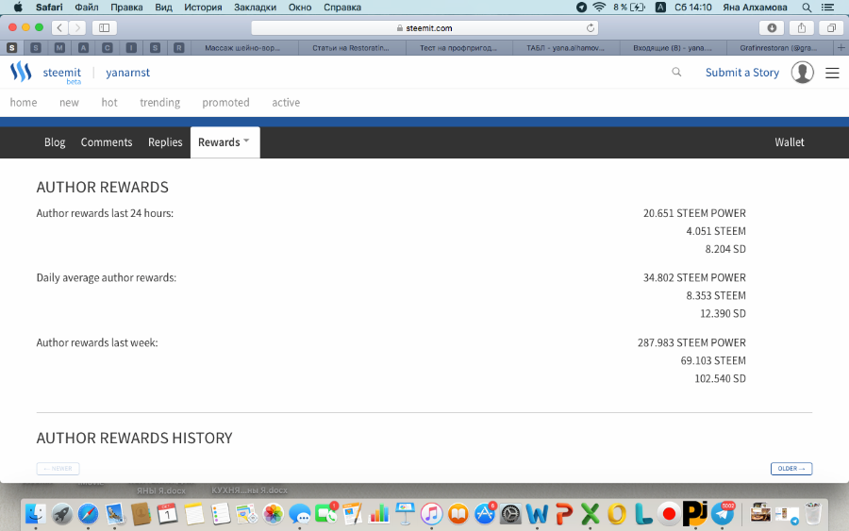Open Spotlight search in menu bar

click(x=807, y=7)
